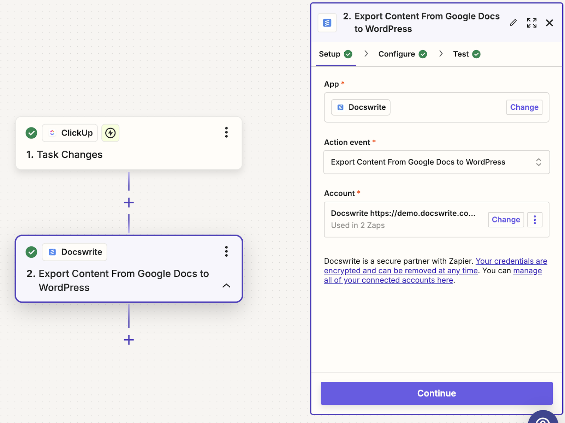Click the 'Used in 2 Zaps' text
This screenshot has width=565, height=423.
click(x=358, y=225)
